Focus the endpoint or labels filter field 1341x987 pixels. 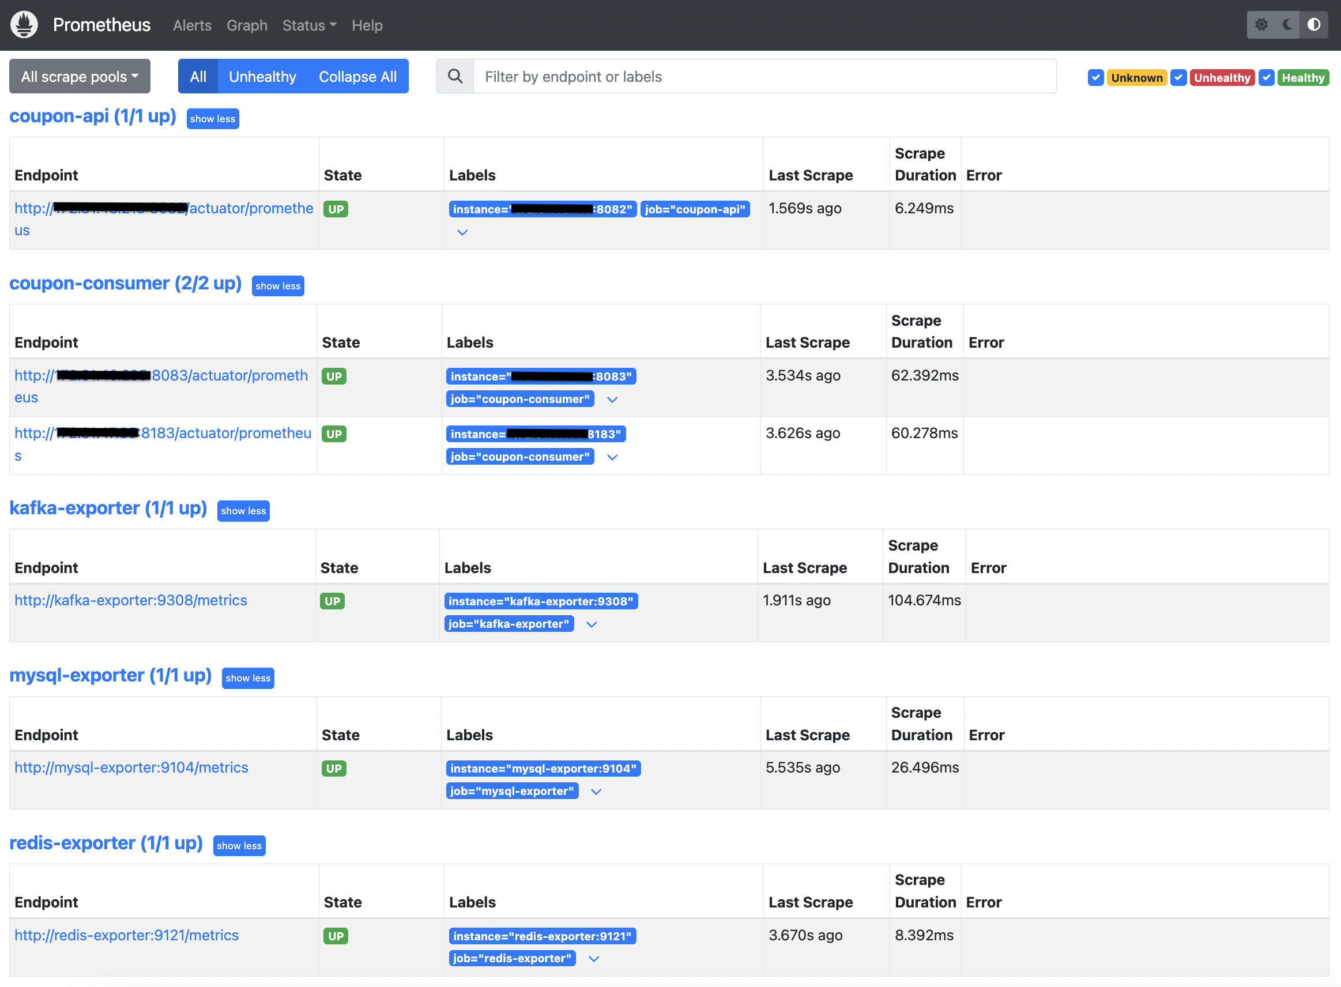coord(764,77)
